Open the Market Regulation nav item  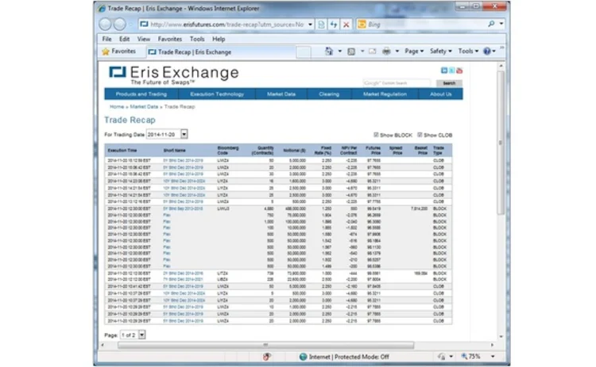385,94
